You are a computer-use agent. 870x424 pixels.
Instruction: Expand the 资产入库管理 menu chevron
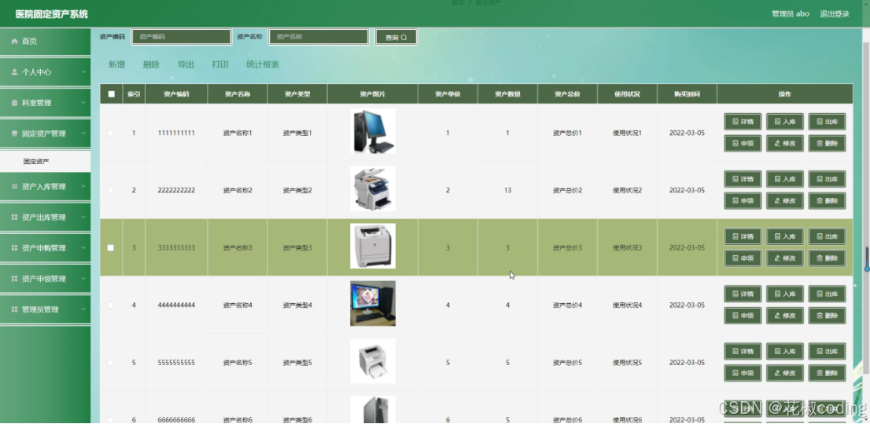(83, 187)
